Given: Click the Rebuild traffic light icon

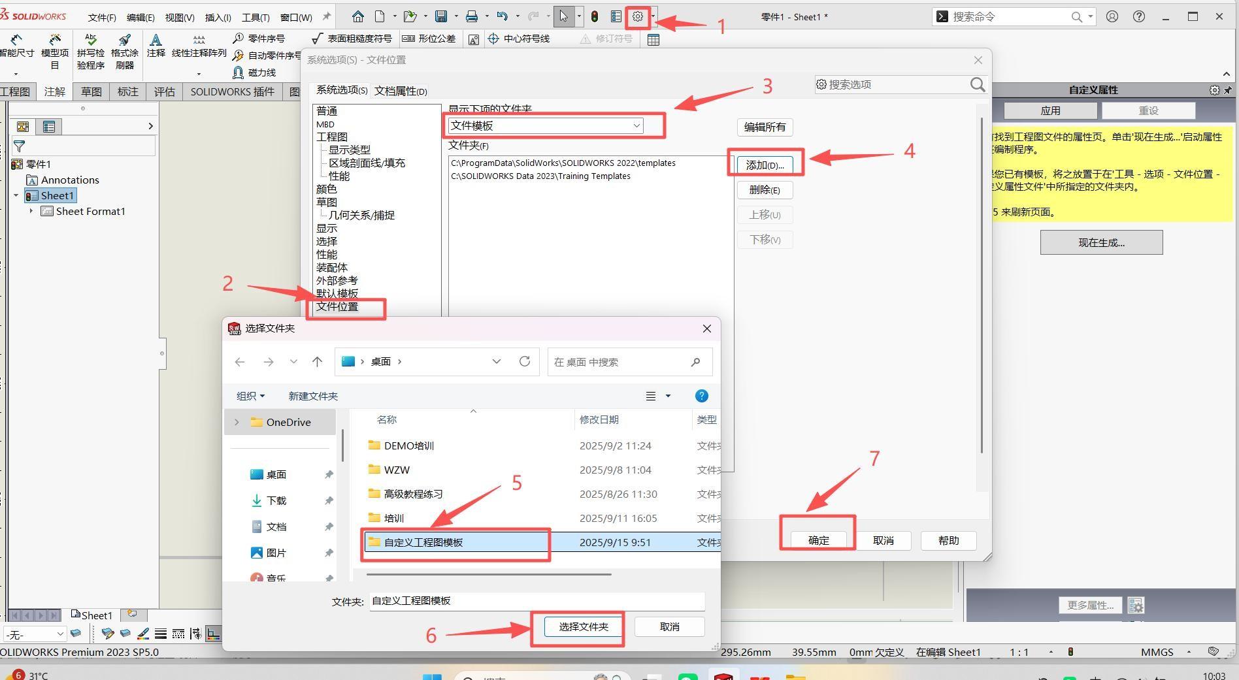Looking at the screenshot, I should [x=595, y=17].
